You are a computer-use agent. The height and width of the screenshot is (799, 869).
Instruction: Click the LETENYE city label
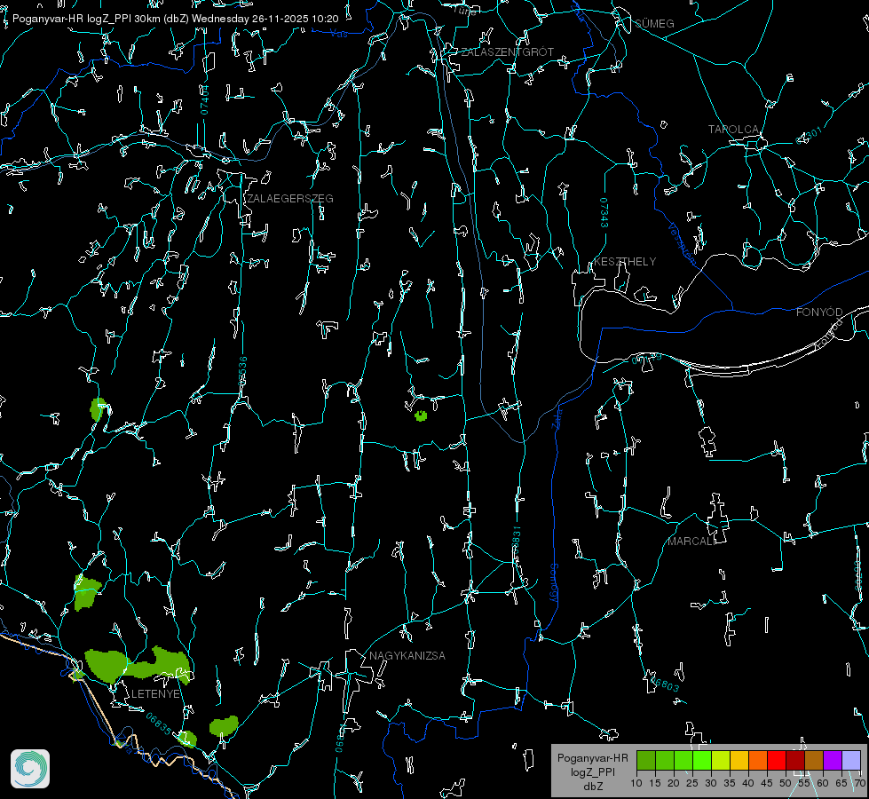155,693
